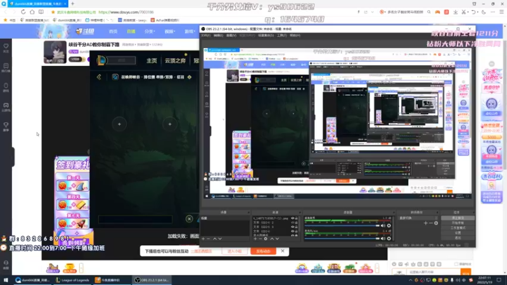Lock the 文本 (GDI+) 2 source

pos(296,222)
